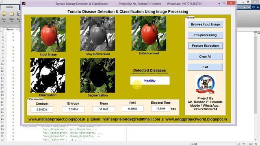
Task: Click the MATLAB figure icon in title bar
Action: click(x=24, y=4)
